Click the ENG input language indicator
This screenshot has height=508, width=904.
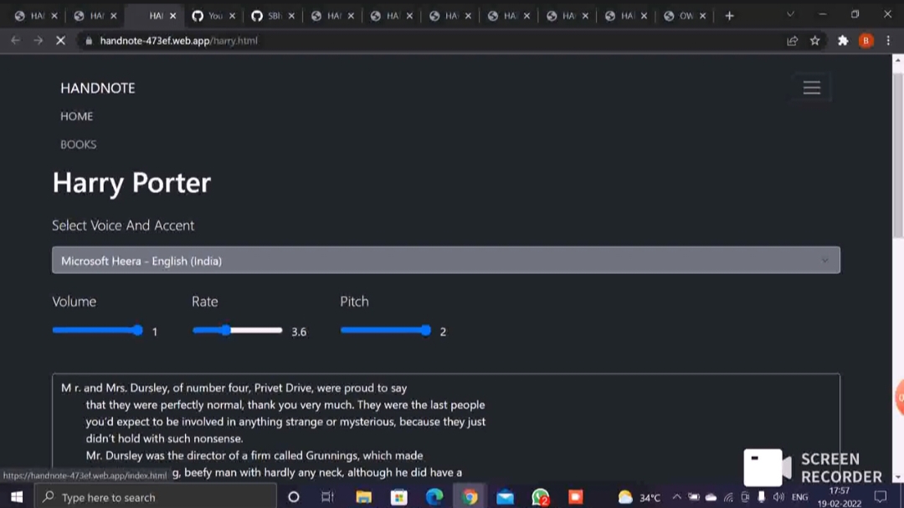[x=799, y=496]
